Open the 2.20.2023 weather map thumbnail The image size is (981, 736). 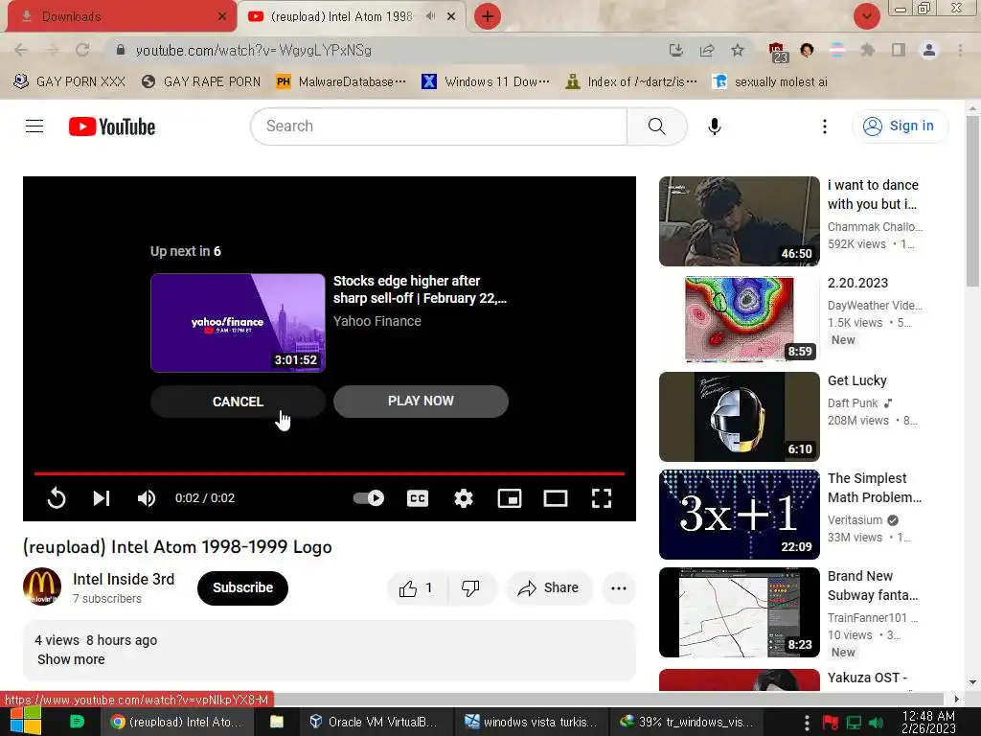pyautogui.click(x=739, y=318)
